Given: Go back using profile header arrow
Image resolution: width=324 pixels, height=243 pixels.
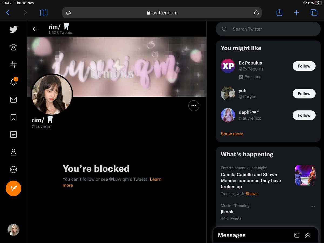Looking at the screenshot, I should pos(35,29).
